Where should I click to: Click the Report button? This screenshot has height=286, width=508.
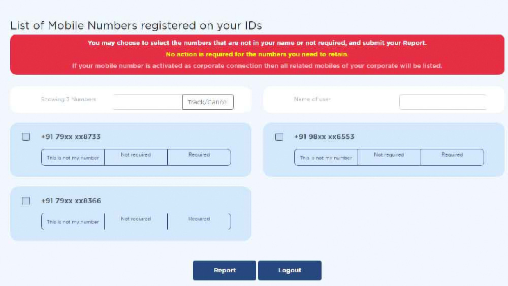[x=225, y=270]
